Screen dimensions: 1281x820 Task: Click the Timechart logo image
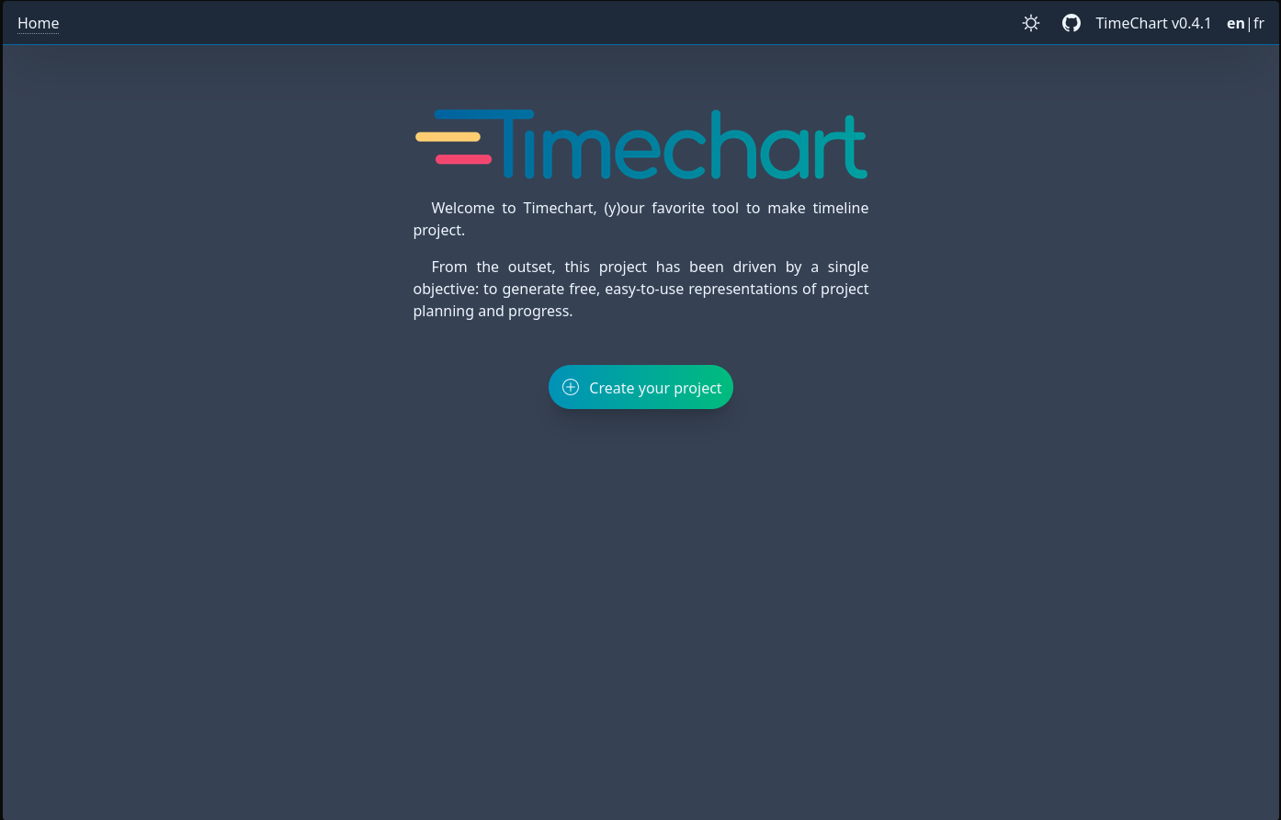[640, 144]
